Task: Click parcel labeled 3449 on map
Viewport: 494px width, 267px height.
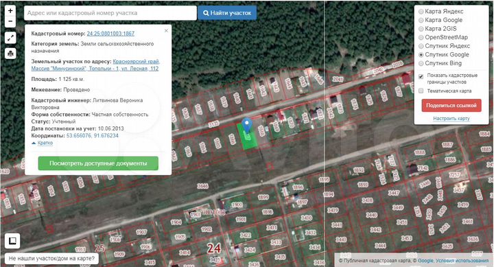Action: (397, 207)
